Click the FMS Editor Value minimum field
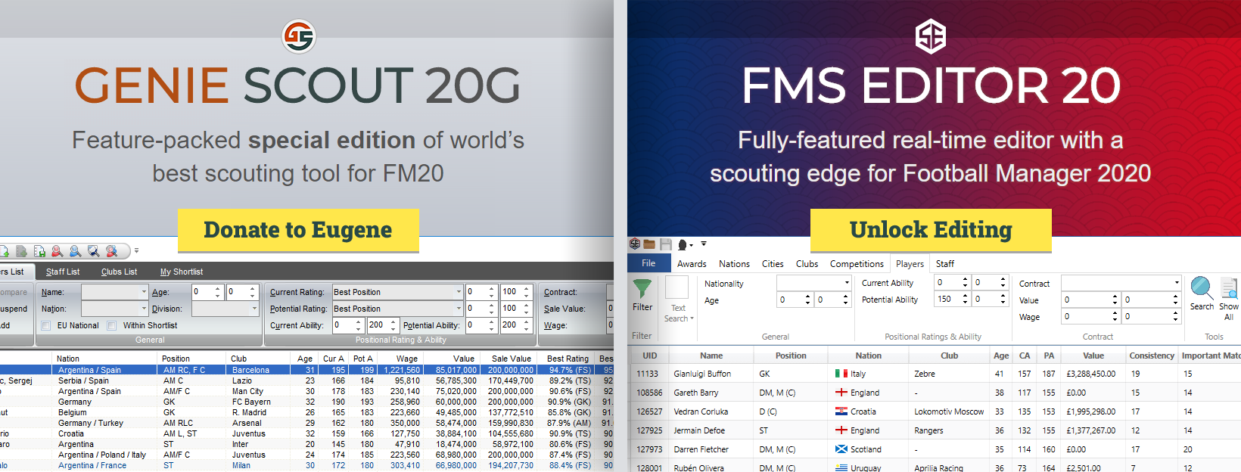1241x472 pixels. tap(1090, 300)
